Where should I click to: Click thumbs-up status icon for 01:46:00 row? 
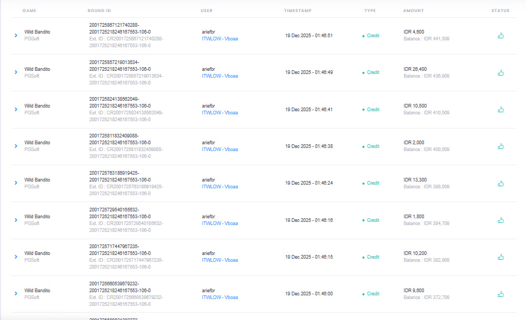click(x=501, y=294)
